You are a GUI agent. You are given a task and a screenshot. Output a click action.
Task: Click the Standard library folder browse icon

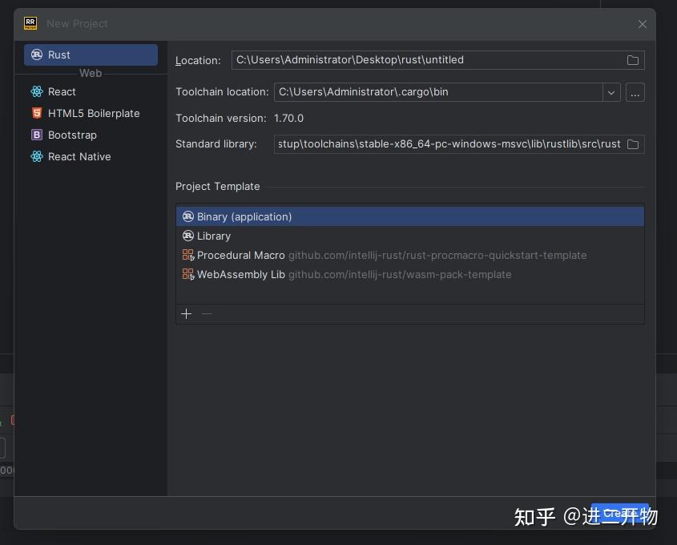point(633,144)
